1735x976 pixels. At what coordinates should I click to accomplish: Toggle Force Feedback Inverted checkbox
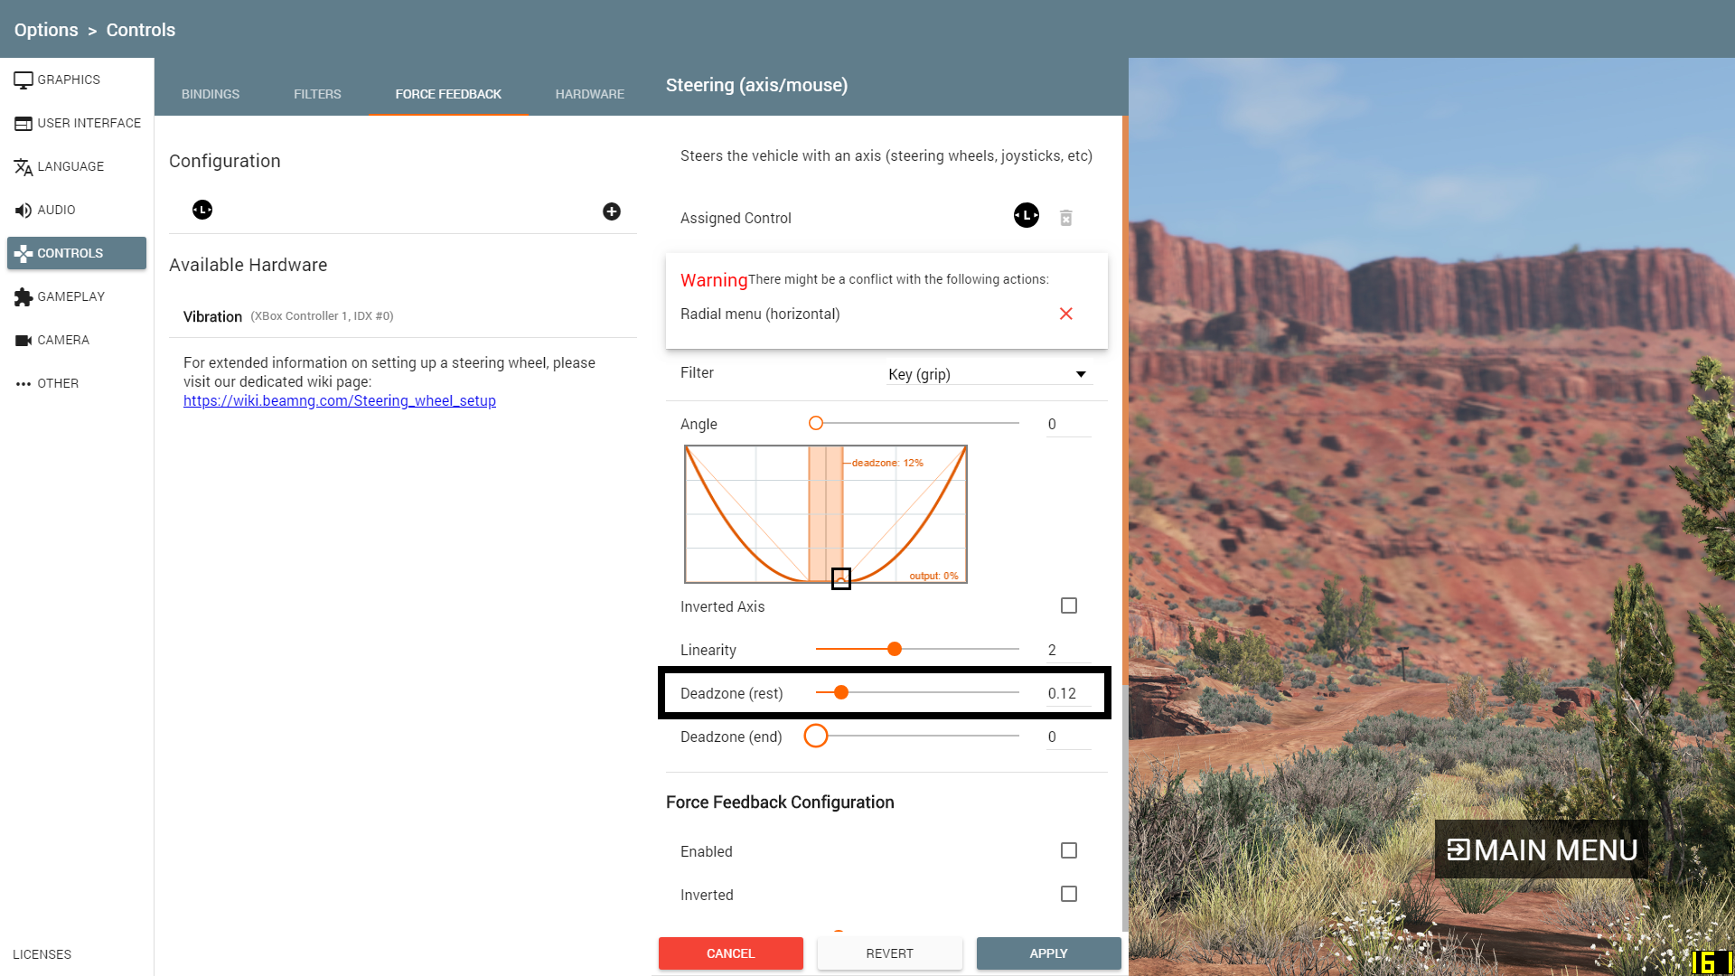point(1069,894)
